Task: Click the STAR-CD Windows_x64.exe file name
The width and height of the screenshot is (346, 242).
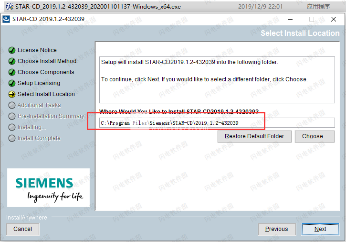Action: 98,7
